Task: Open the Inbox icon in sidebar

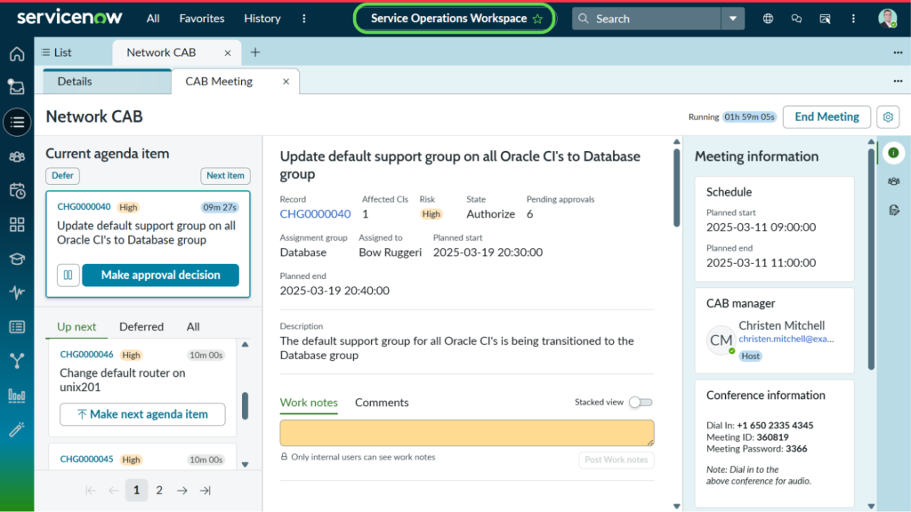Action: [17, 88]
